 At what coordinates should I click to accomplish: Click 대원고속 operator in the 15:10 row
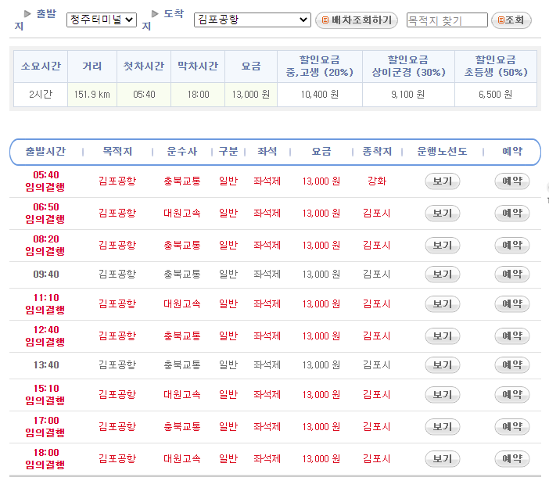click(182, 395)
